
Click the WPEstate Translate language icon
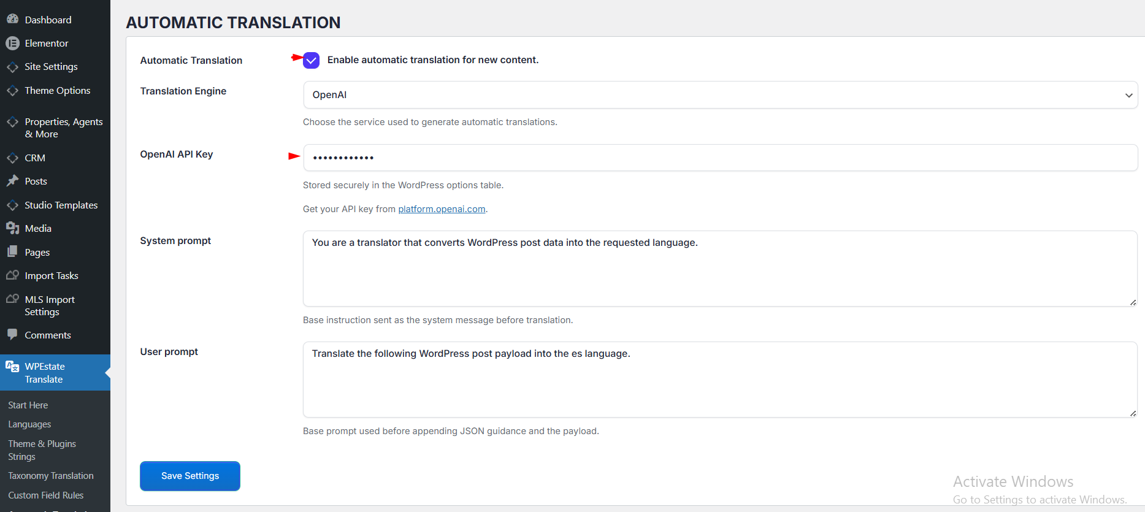[x=12, y=366]
